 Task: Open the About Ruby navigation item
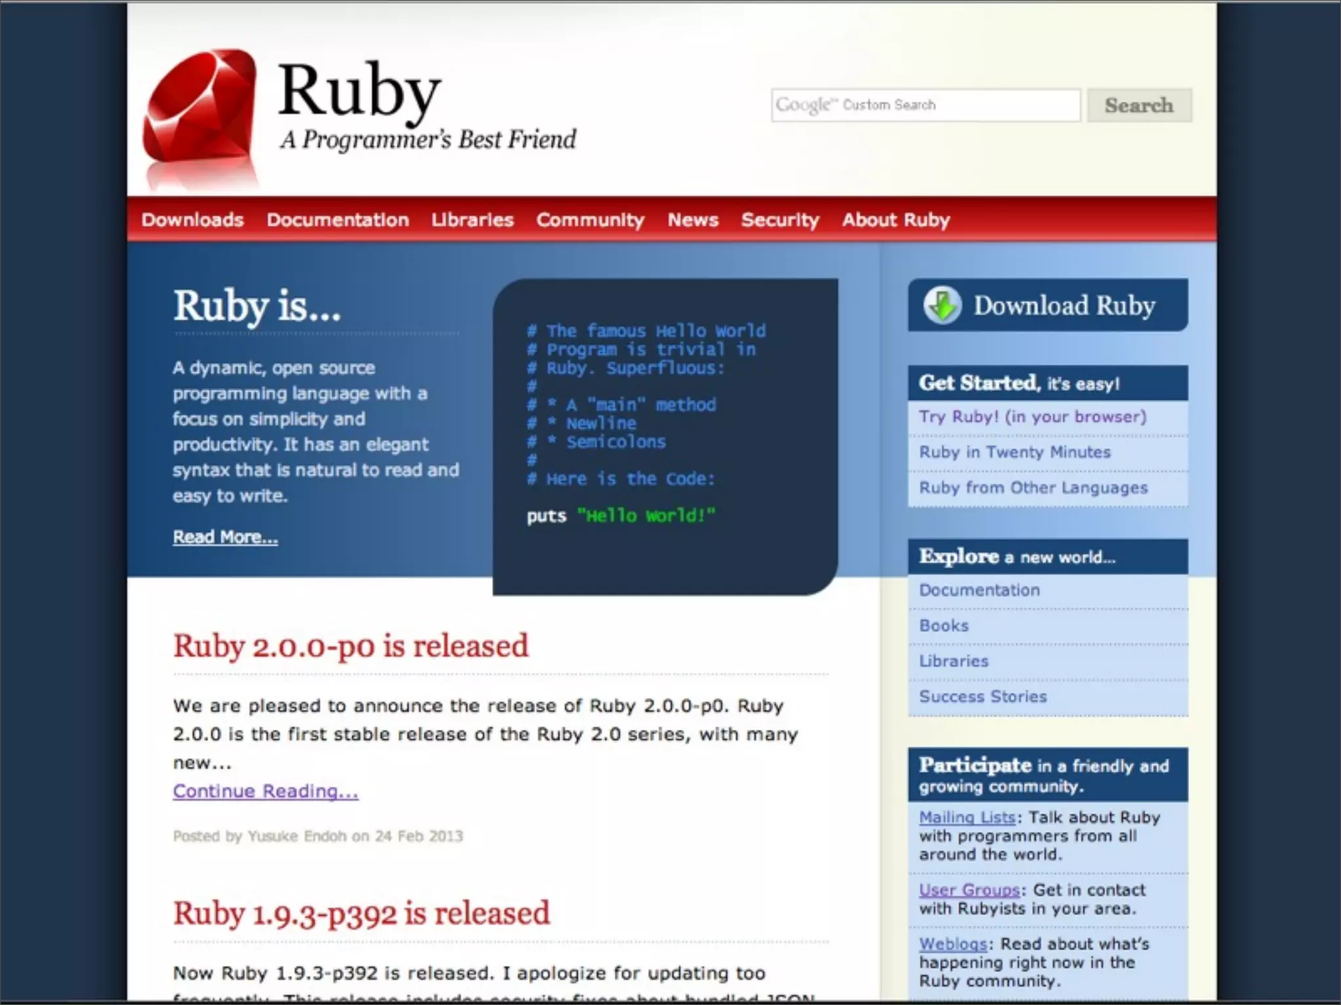(x=896, y=220)
